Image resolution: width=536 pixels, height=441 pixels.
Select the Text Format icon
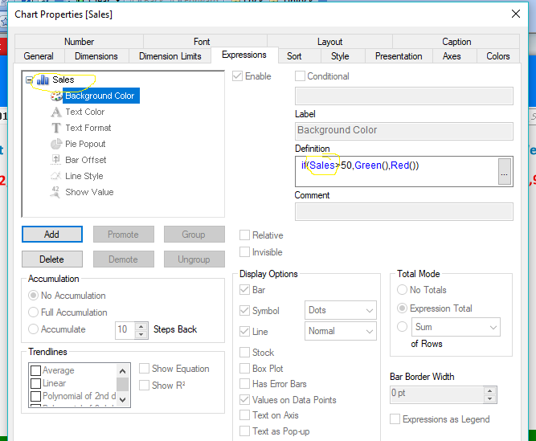click(x=56, y=129)
